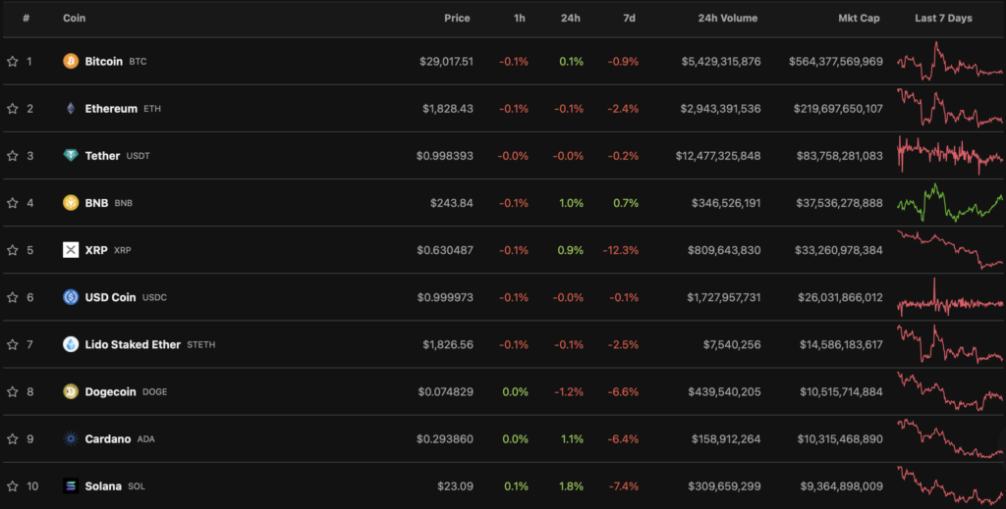Open the USD Coin name link
The image size is (1006, 509).
point(111,297)
